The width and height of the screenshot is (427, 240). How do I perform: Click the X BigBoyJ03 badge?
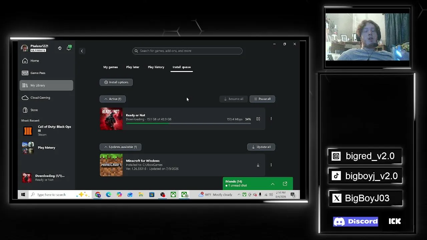click(366, 198)
